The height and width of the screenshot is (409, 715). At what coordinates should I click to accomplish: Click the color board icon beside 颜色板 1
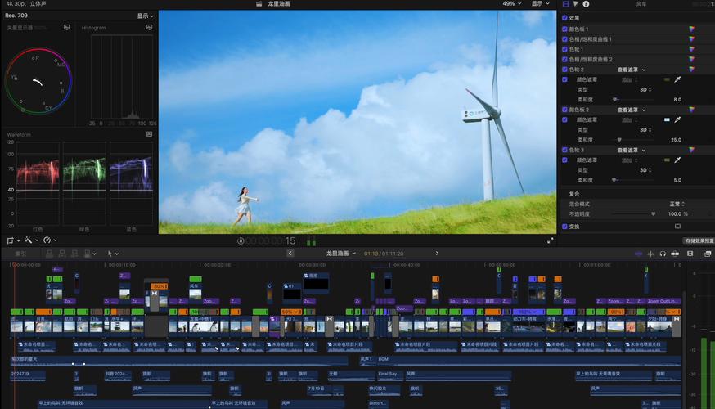pos(691,29)
